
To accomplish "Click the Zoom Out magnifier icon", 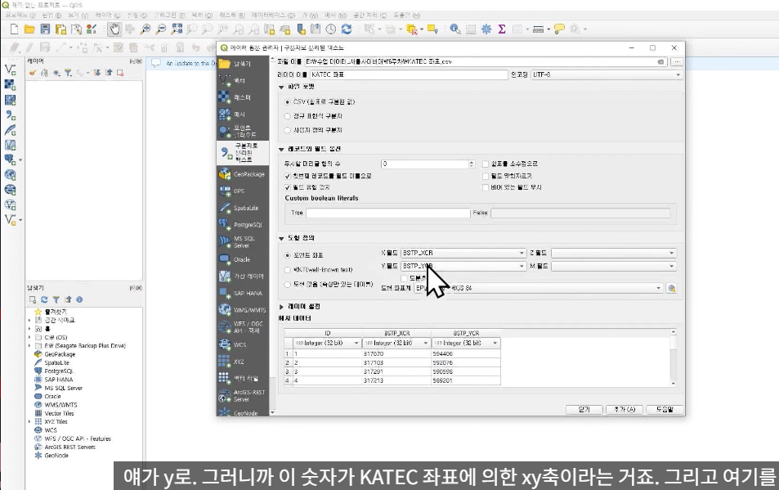I will point(161,29).
